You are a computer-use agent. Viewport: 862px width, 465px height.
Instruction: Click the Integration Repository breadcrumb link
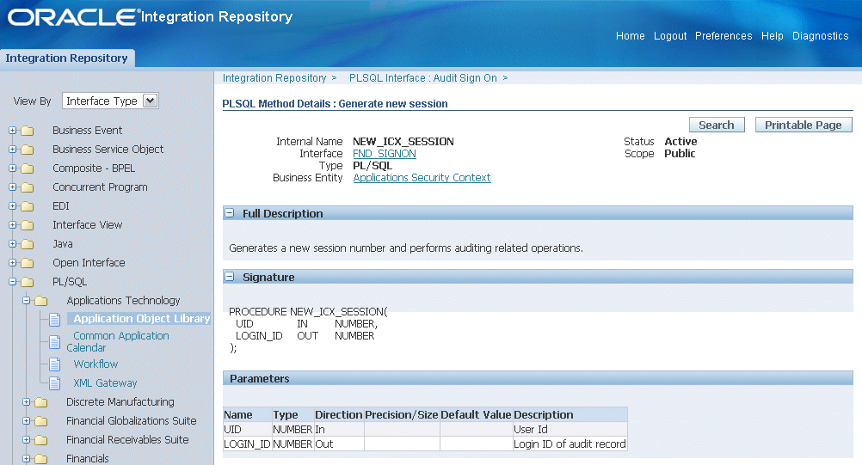[274, 78]
